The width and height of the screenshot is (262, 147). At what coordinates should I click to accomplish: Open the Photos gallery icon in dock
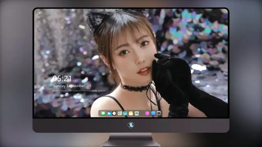137,113
